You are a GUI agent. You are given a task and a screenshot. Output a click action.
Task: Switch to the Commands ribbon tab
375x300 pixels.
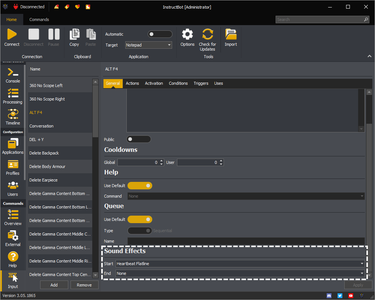(x=39, y=19)
